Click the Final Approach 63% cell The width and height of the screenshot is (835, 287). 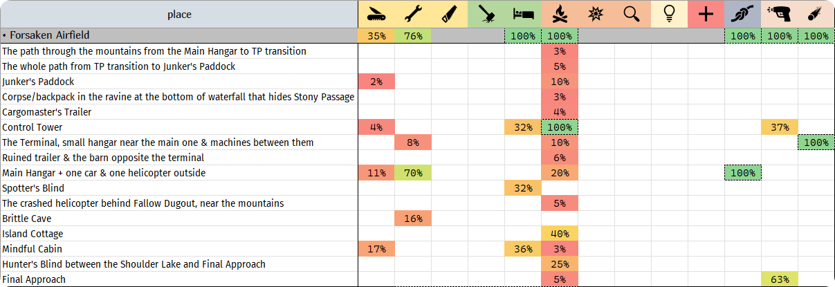click(780, 279)
